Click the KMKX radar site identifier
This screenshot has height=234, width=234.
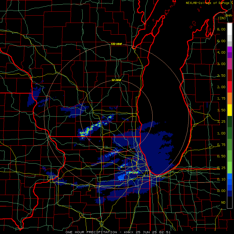point(129,232)
